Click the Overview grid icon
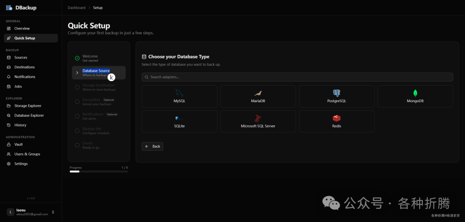 click(x=9, y=28)
